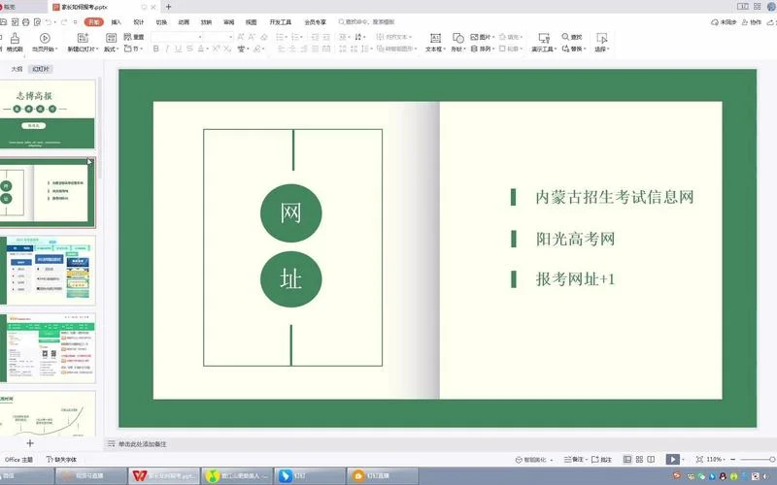Select the Format Painter (格式刷) tool

15,43
